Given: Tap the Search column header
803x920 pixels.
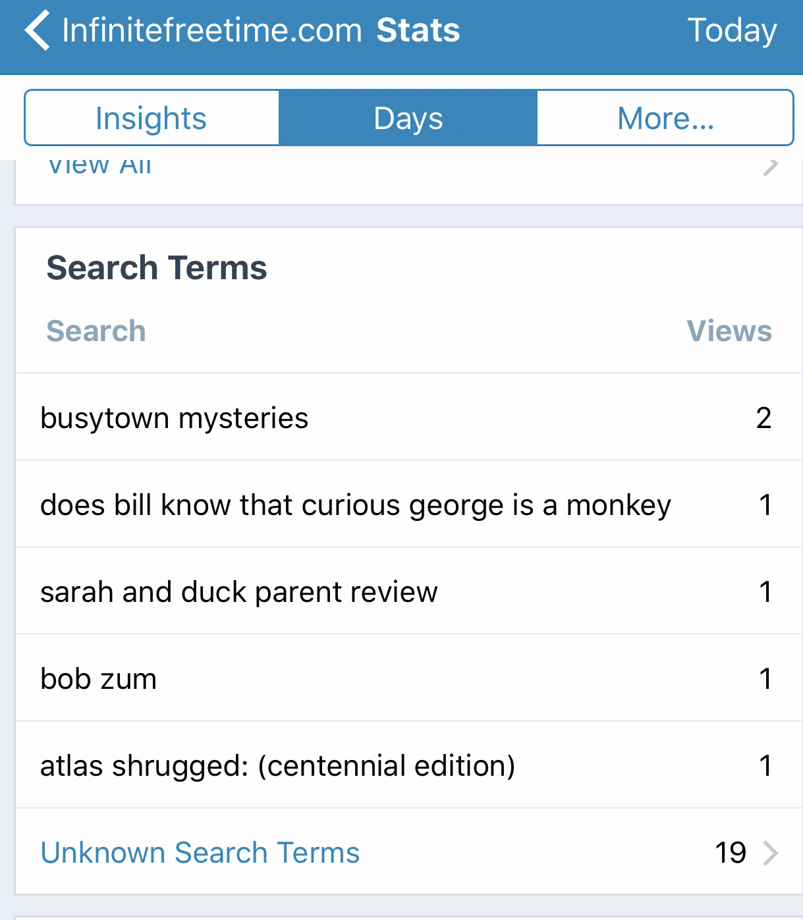Looking at the screenshot, I should pos(96,331).
